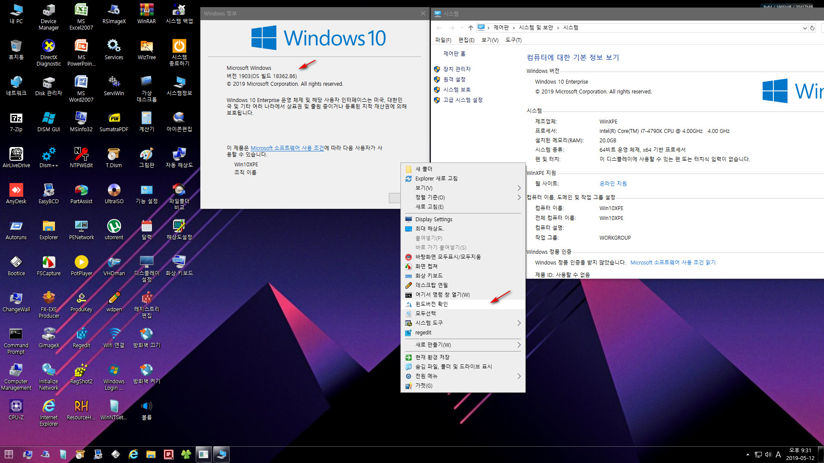824x463 pixels.
Task: Expand the 보기(V) submenu in the context menu
Action: click(463, 188)
